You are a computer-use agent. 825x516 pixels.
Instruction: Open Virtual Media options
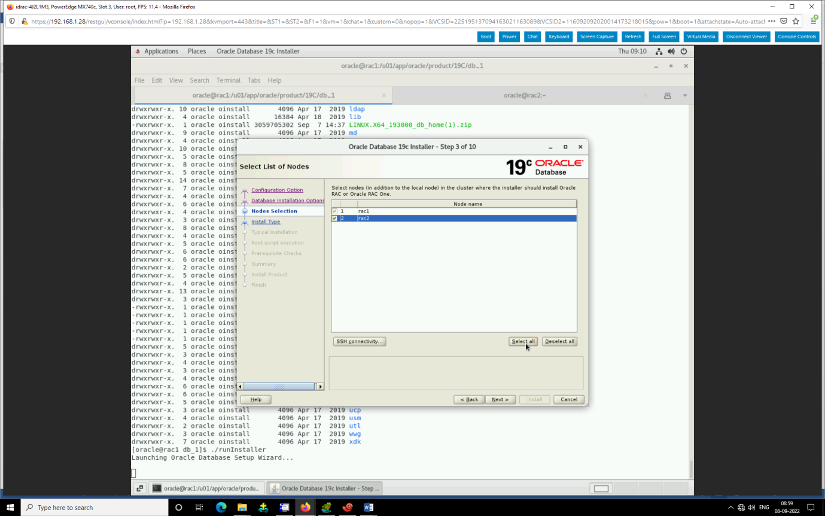point(701,37)
